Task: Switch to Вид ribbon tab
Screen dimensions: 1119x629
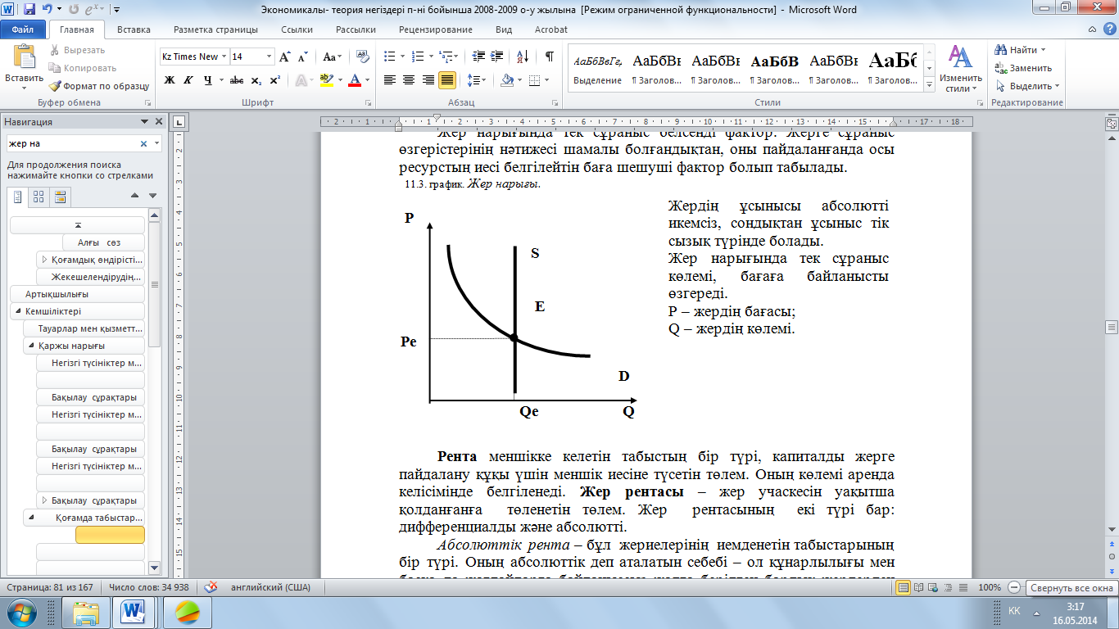Action: pyautogui.click(x=504, y=29)
